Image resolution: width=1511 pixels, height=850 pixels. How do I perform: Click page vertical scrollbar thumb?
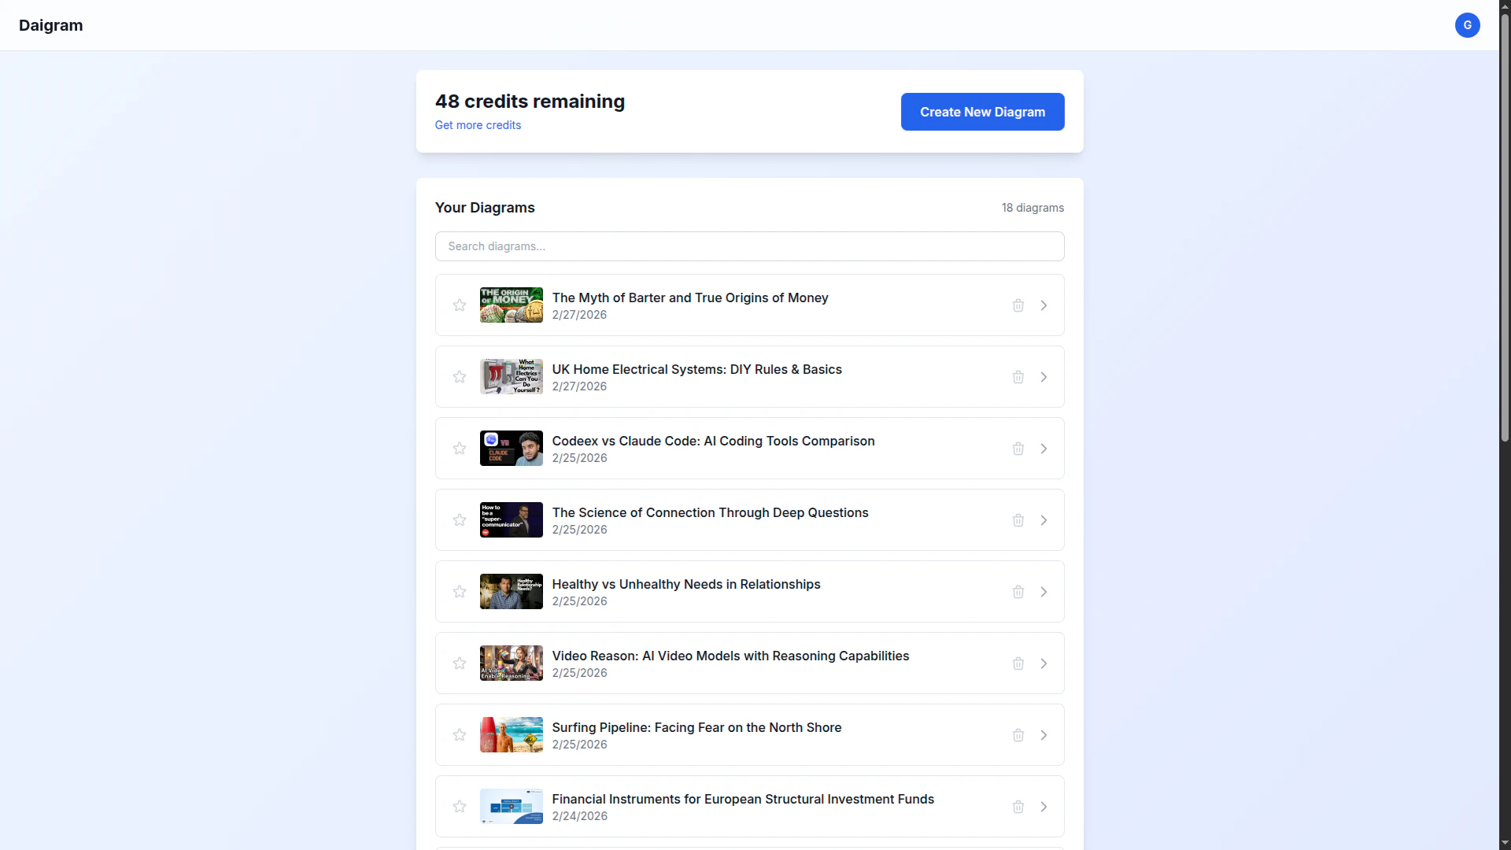point(1505,228)
